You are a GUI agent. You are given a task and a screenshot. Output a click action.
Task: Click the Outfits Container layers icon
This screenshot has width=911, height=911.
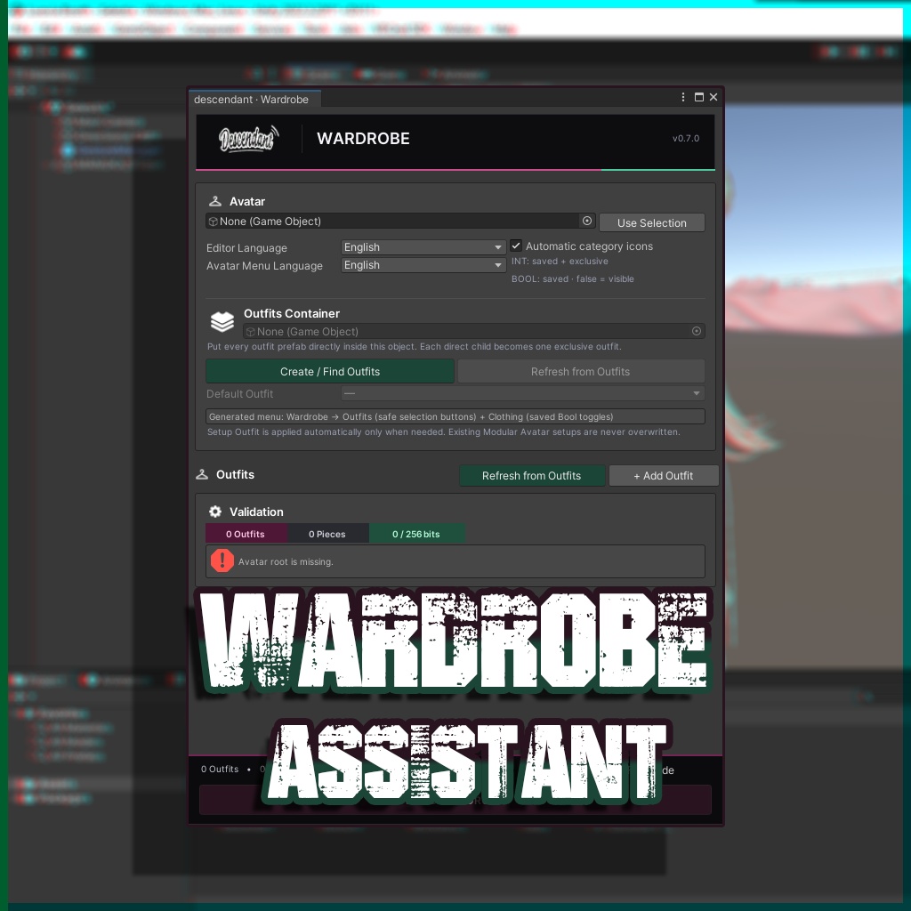(x=222, y=321)
